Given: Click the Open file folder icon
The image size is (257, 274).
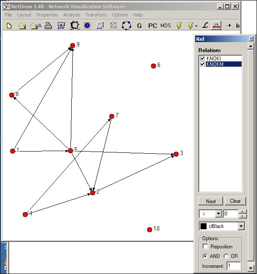Looking at the screenshot, I should [x=22, y=26].
